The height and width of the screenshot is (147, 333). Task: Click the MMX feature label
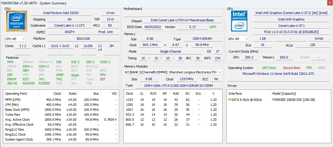(10, 62)
